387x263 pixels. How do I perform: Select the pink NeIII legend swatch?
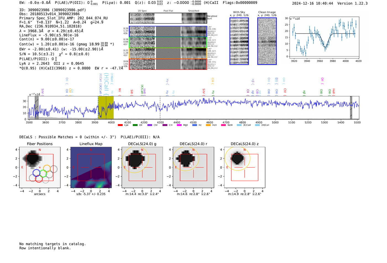coord(223,125)
